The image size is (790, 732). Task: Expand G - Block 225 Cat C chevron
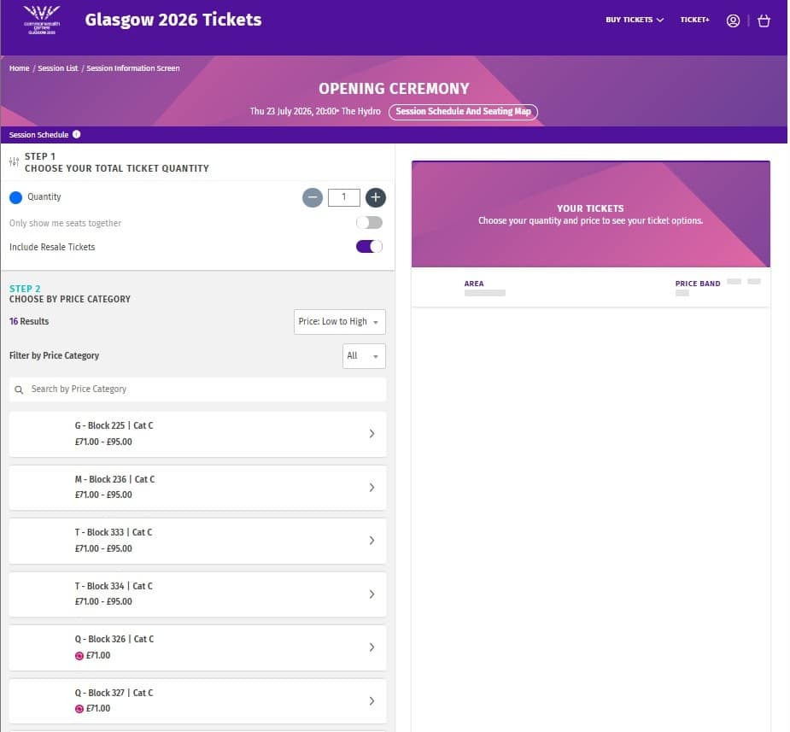[372, 434]
